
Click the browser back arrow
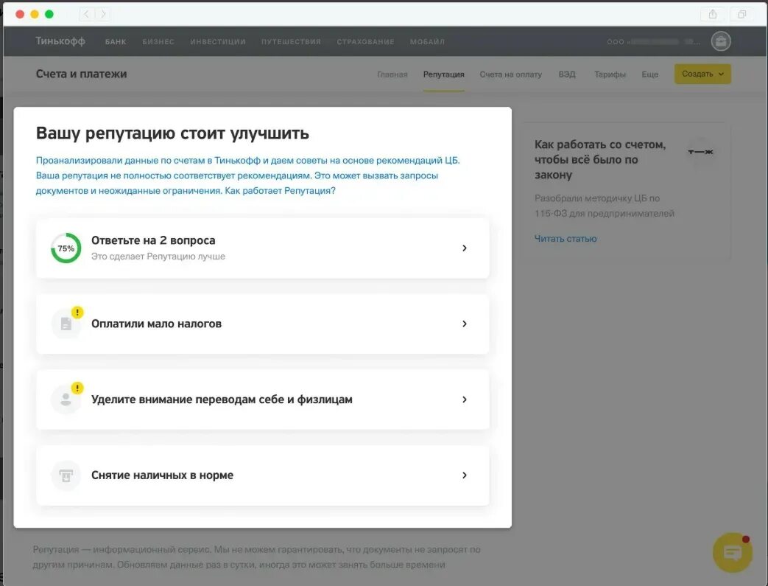[x=87, y=14]
